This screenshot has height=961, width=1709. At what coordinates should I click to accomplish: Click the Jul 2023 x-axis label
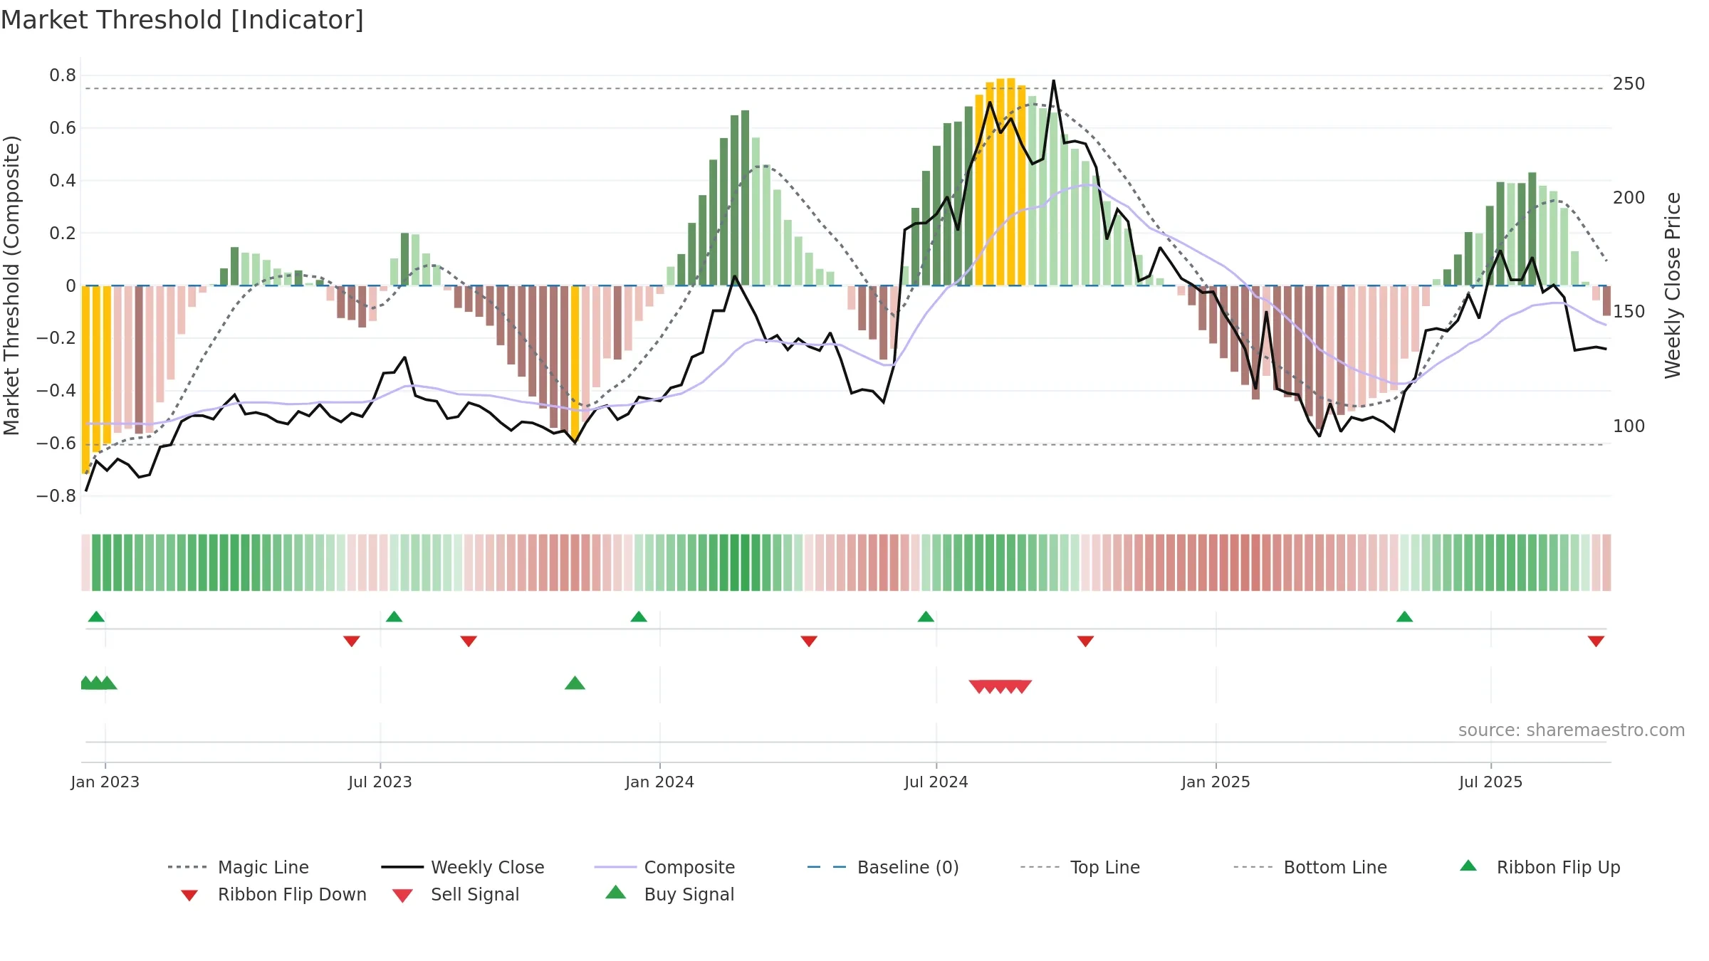pyautogui.click(x=380, y=782)
